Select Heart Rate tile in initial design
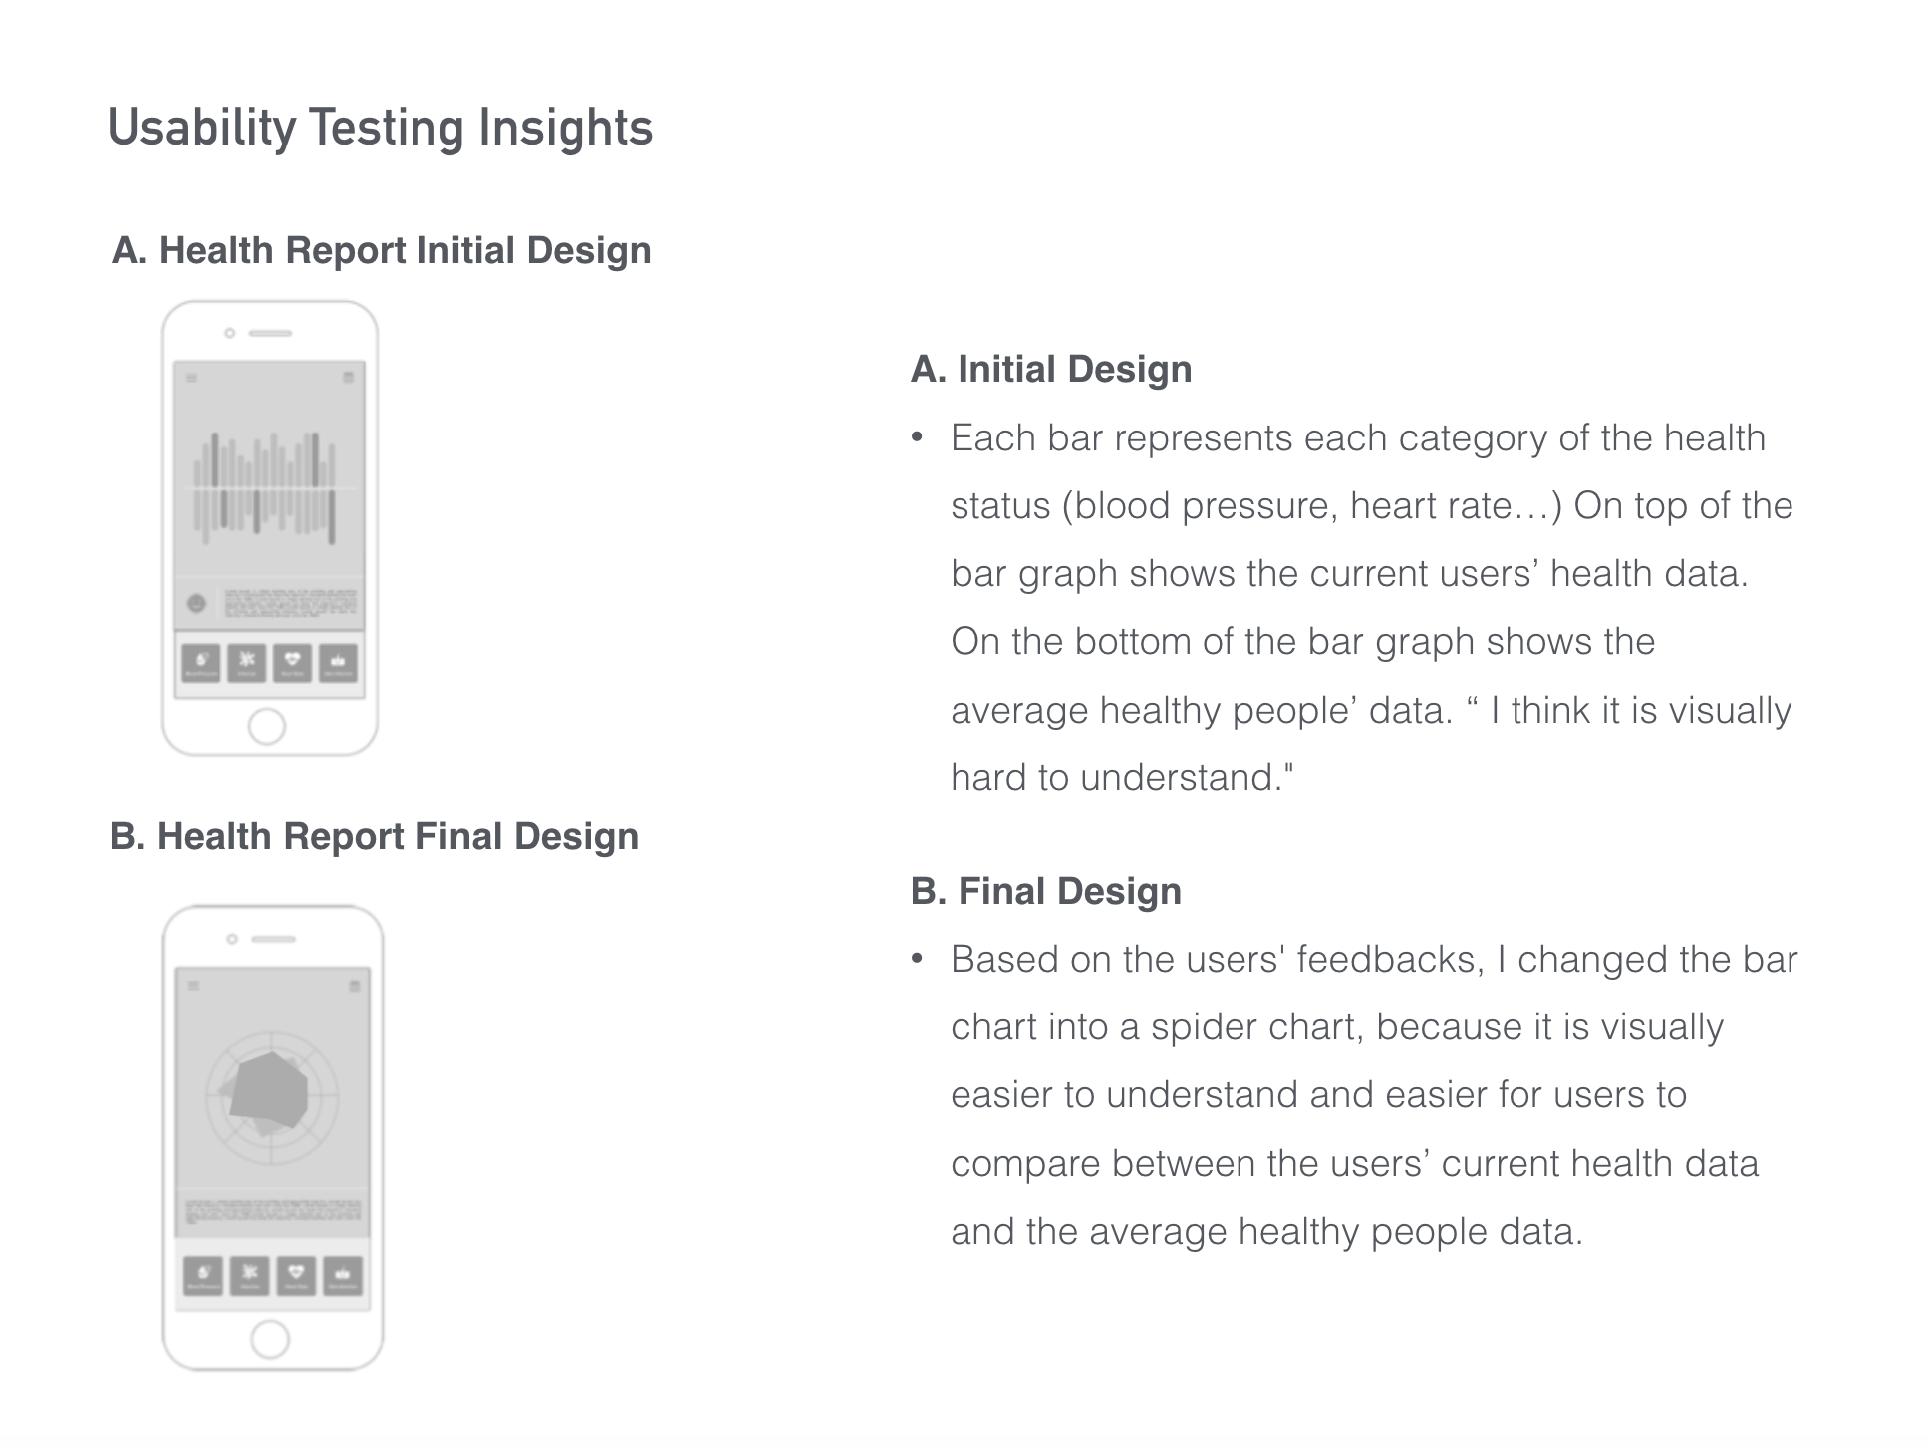1929x1447 pixels. [293, 662]
